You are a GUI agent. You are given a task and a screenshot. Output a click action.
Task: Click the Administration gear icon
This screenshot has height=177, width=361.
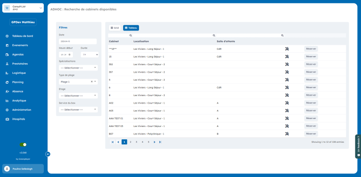point(7,110)
